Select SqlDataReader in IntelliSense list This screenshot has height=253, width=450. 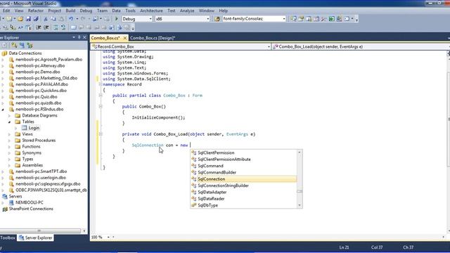(211, 199)
